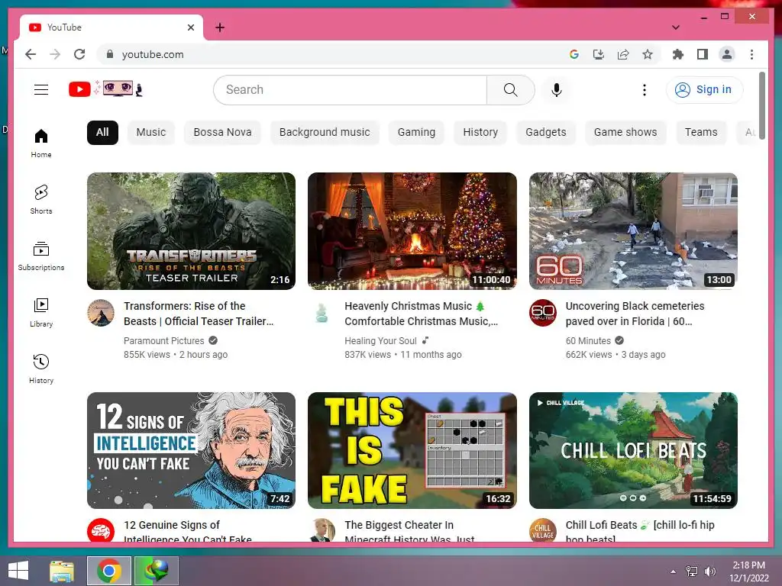
Task: Reload the page
Action: pos(79,54)
